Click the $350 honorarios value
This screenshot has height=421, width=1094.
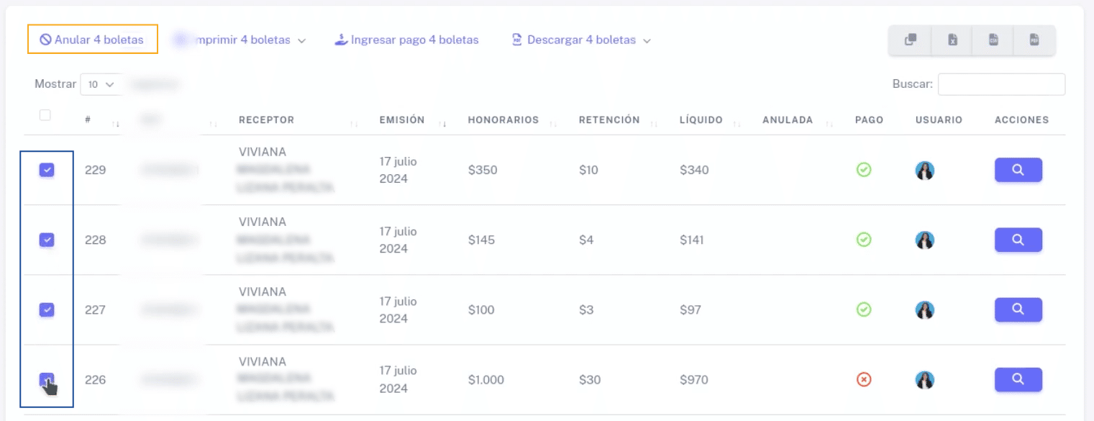tap(483, 171)
